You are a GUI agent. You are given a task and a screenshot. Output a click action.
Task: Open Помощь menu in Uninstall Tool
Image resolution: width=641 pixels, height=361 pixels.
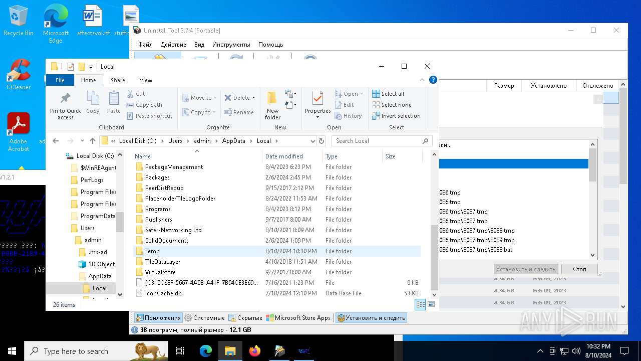[x=271, y=45]
